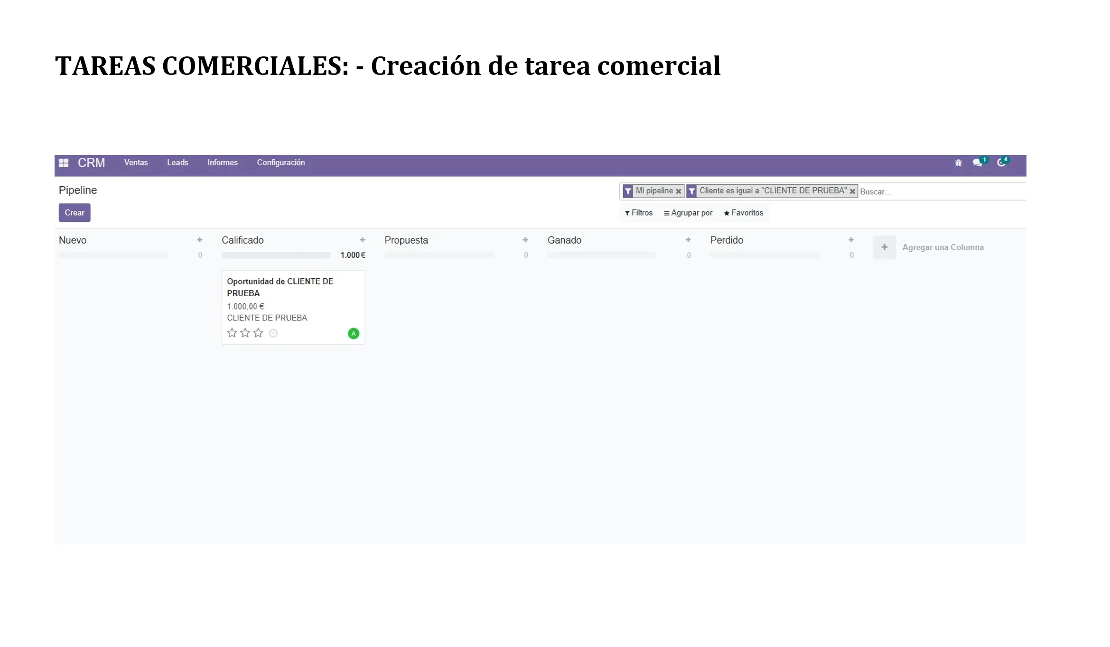Click the plus icon to add a column

click(885, 247)
